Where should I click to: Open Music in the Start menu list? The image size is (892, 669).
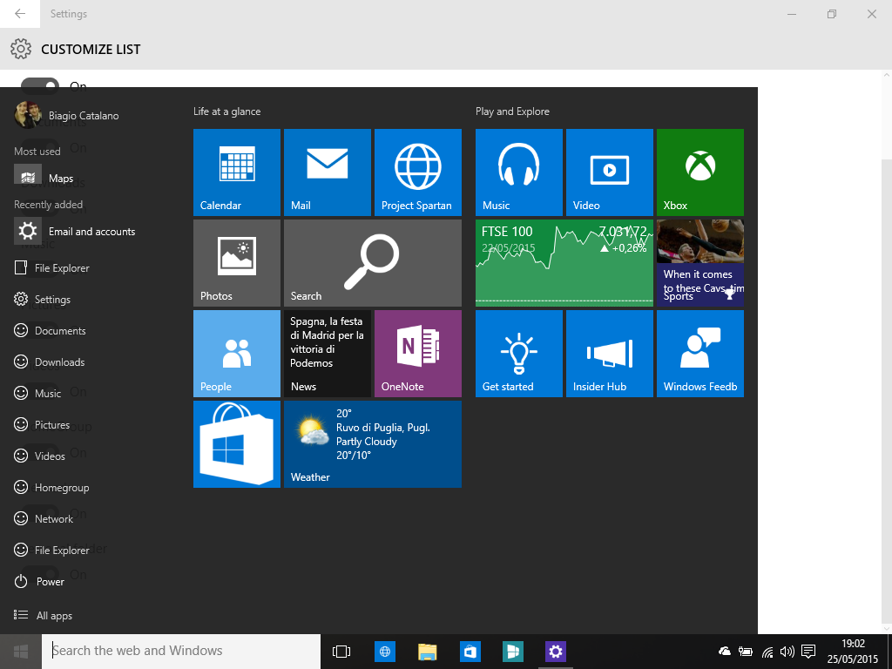(37, 393)
